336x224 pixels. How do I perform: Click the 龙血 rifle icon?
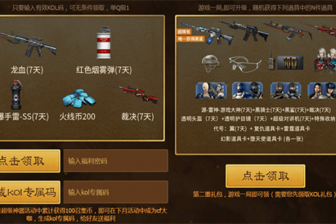27,44
